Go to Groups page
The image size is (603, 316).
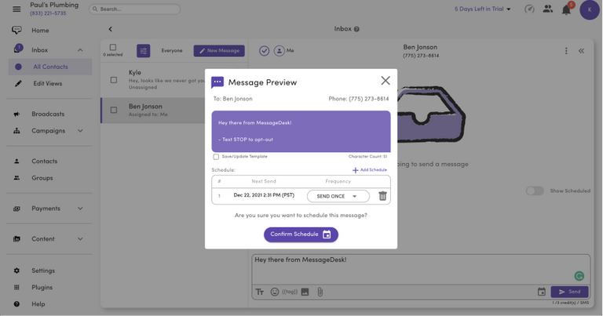coord(42,178)
